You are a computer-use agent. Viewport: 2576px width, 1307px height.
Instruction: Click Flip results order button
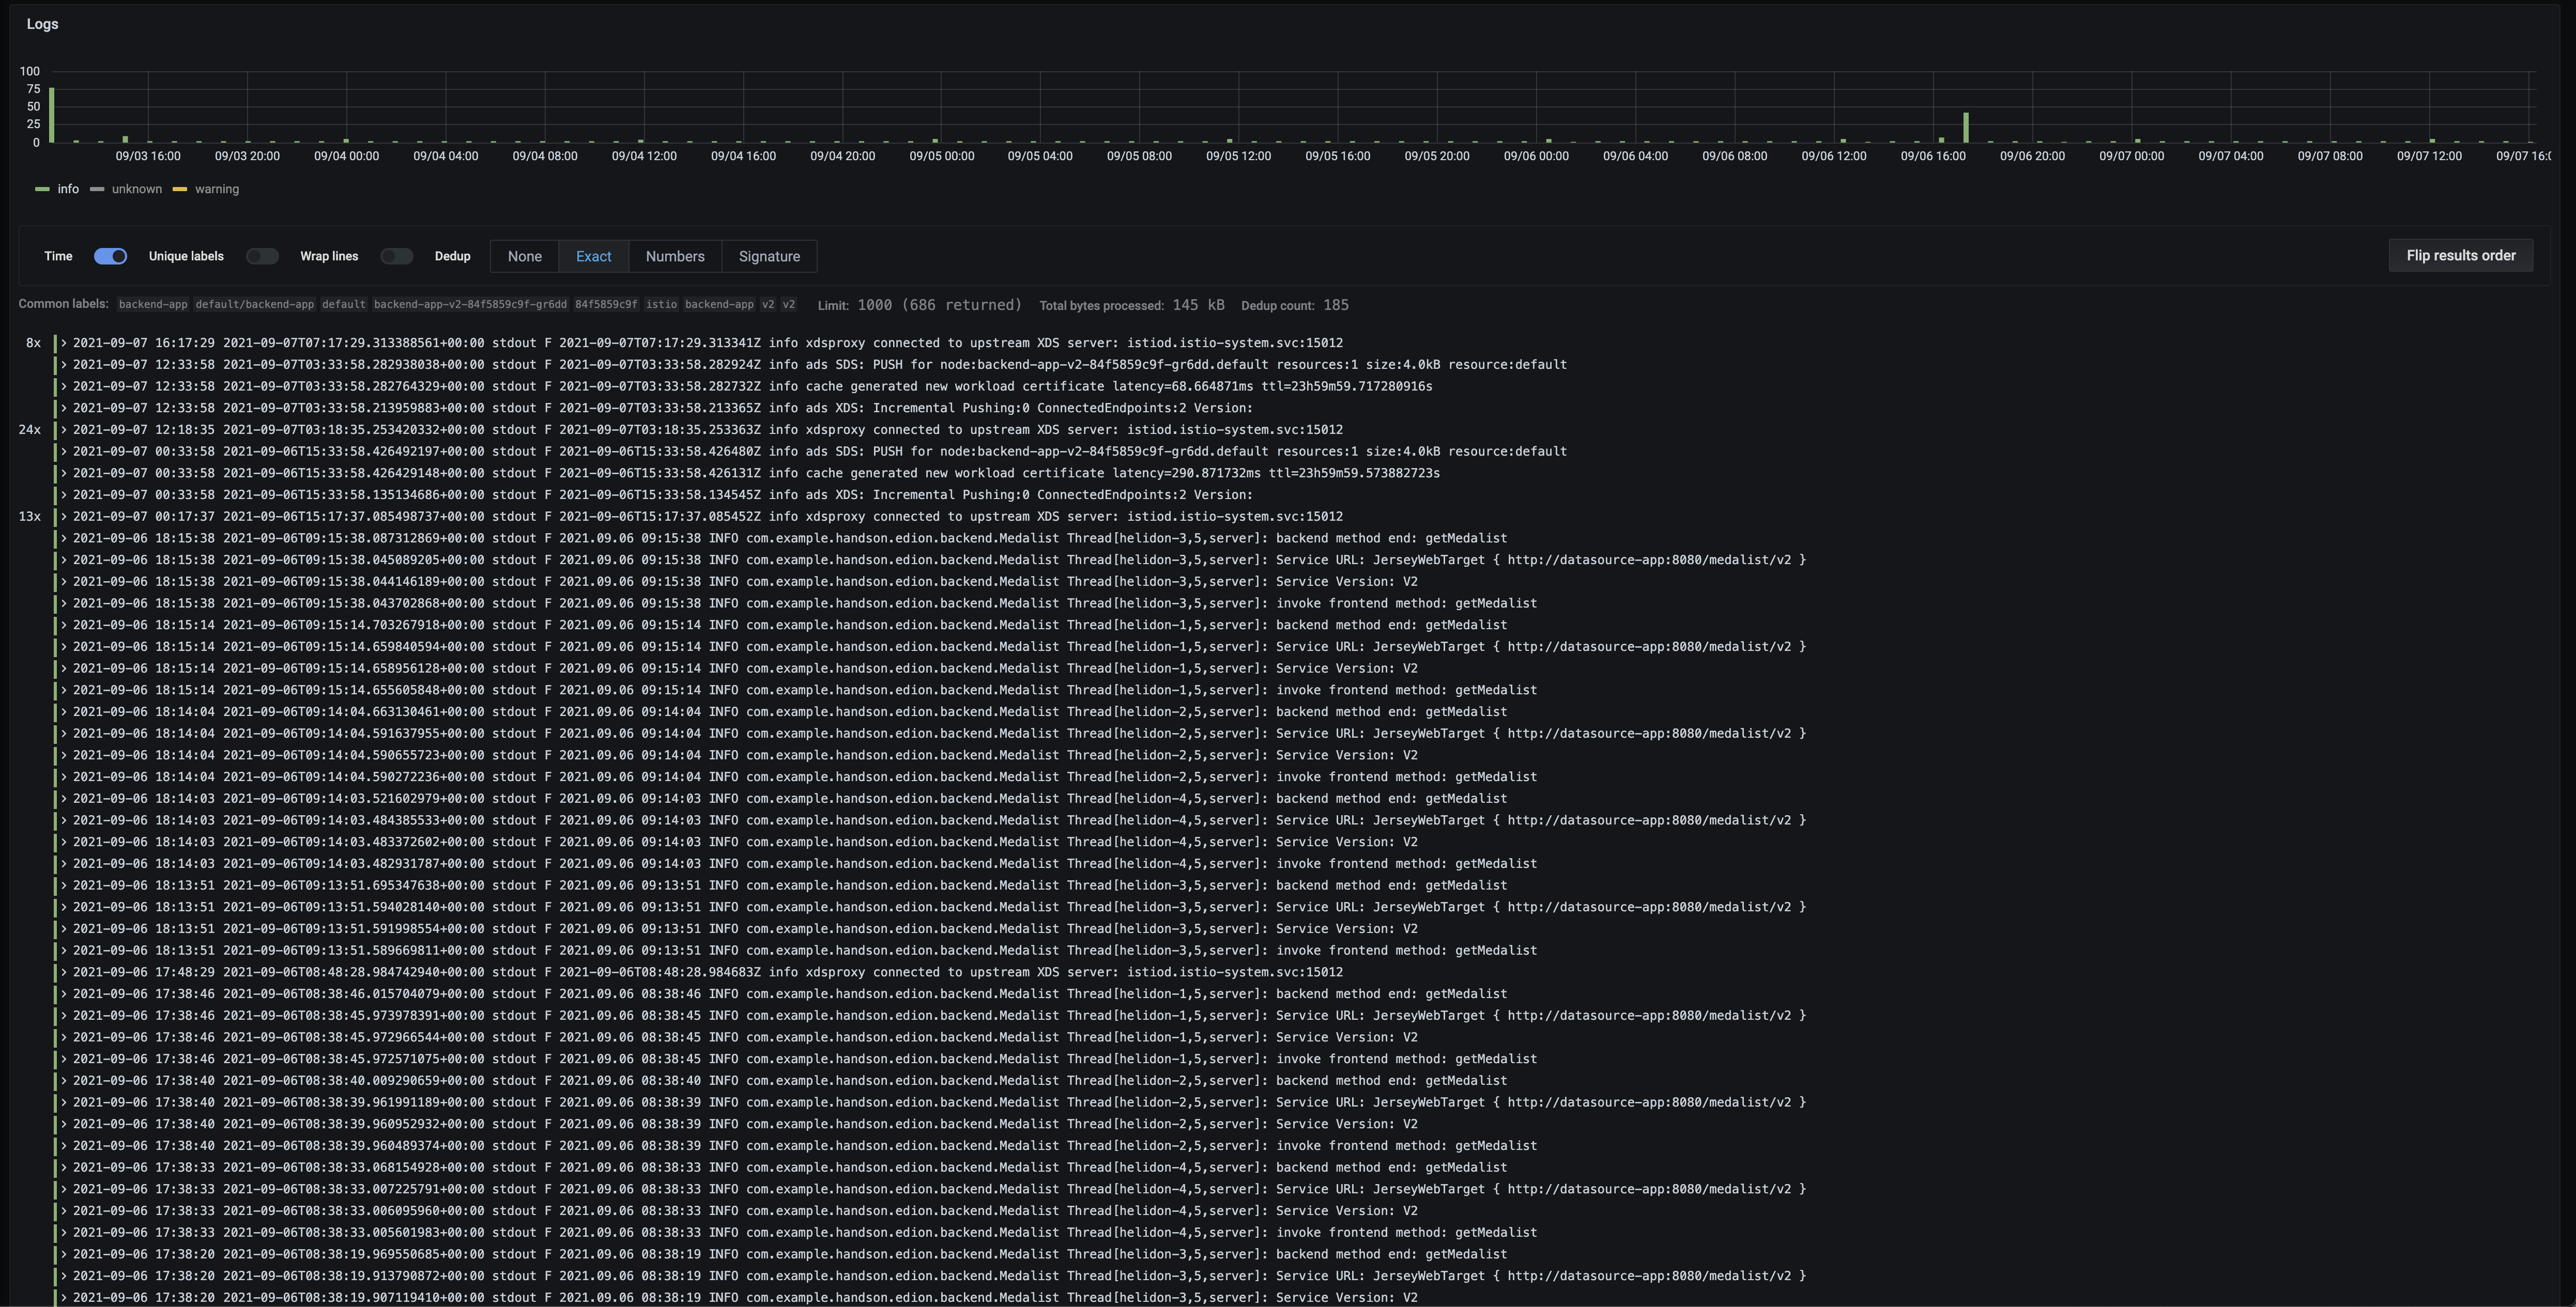pos(2460,256)
